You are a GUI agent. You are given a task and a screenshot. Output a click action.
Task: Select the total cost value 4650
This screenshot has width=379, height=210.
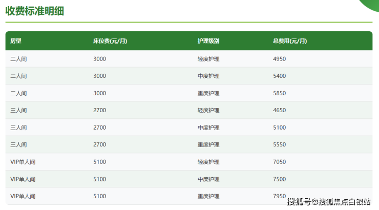[280, 110]
